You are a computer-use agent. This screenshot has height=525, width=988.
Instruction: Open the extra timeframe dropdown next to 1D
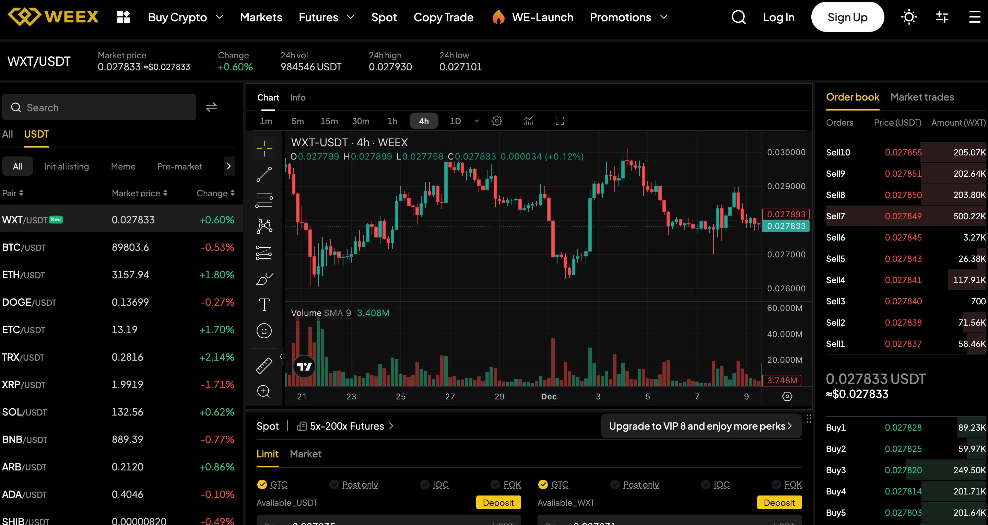point(477,120)
